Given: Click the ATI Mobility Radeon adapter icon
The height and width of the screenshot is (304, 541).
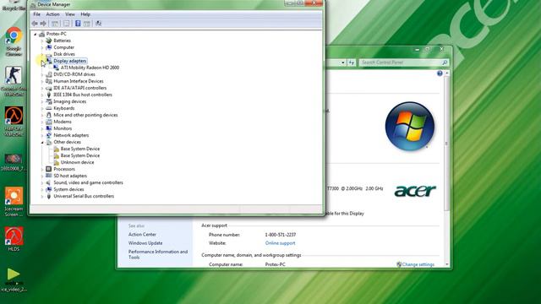Looking at the screenshot, I should 57,68.
